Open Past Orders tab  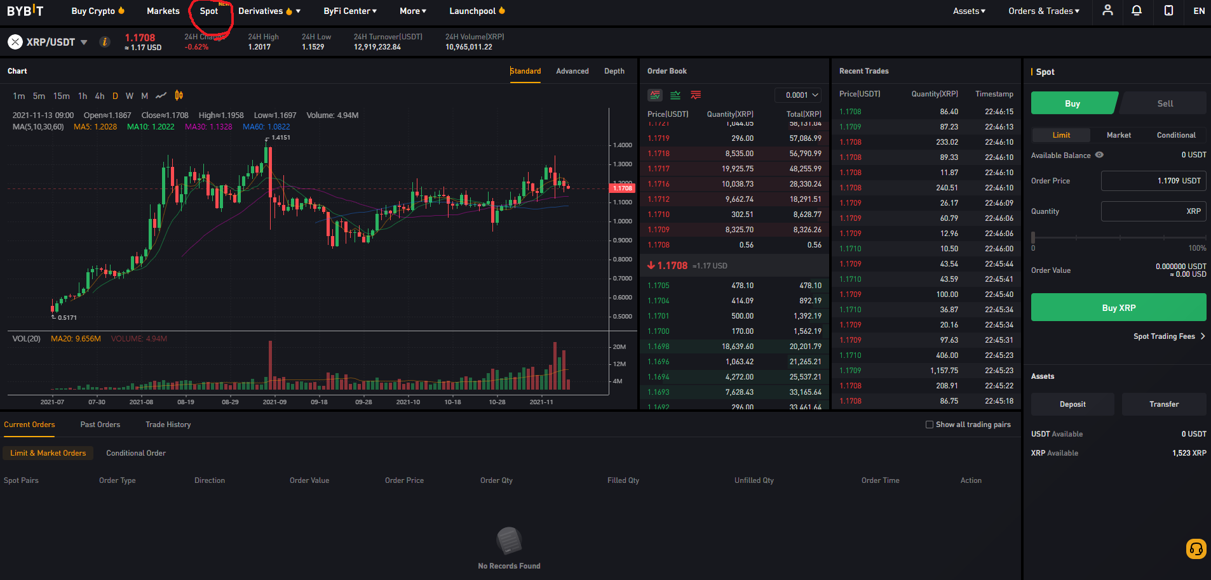100,425
